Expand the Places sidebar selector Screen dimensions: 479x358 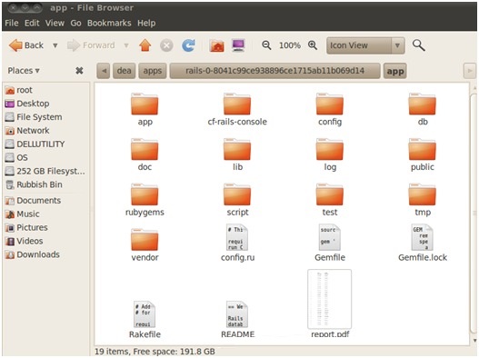click(x=24, y=71)
